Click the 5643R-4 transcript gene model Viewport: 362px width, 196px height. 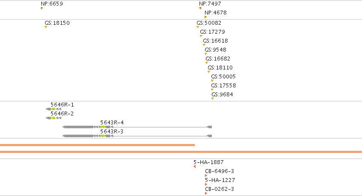137,127
